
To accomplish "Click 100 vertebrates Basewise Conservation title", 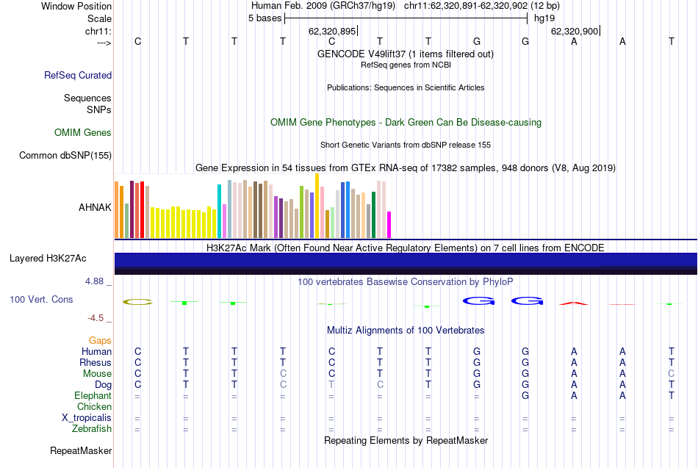I will pyautogui.click(x=406, y=281).
